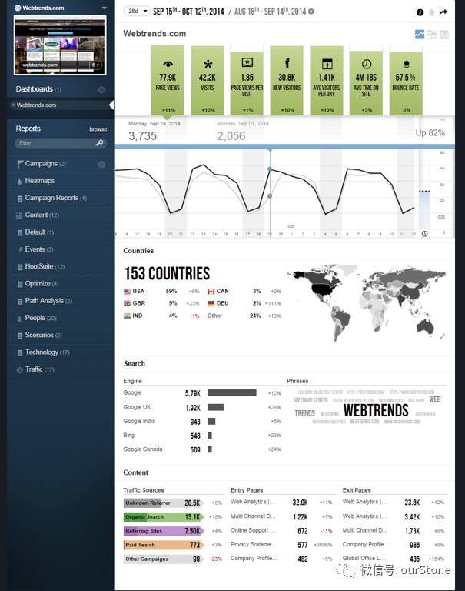This screenshot has height=591, width=465.
Task: Open the webtrends.com site thumbnail
Action: tap(60, 45)
